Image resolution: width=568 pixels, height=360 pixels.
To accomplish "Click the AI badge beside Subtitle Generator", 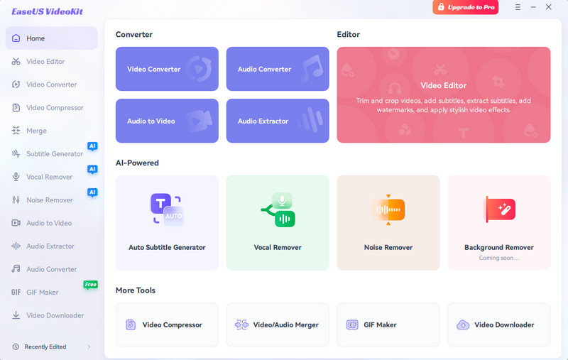I will pos(92,146).
